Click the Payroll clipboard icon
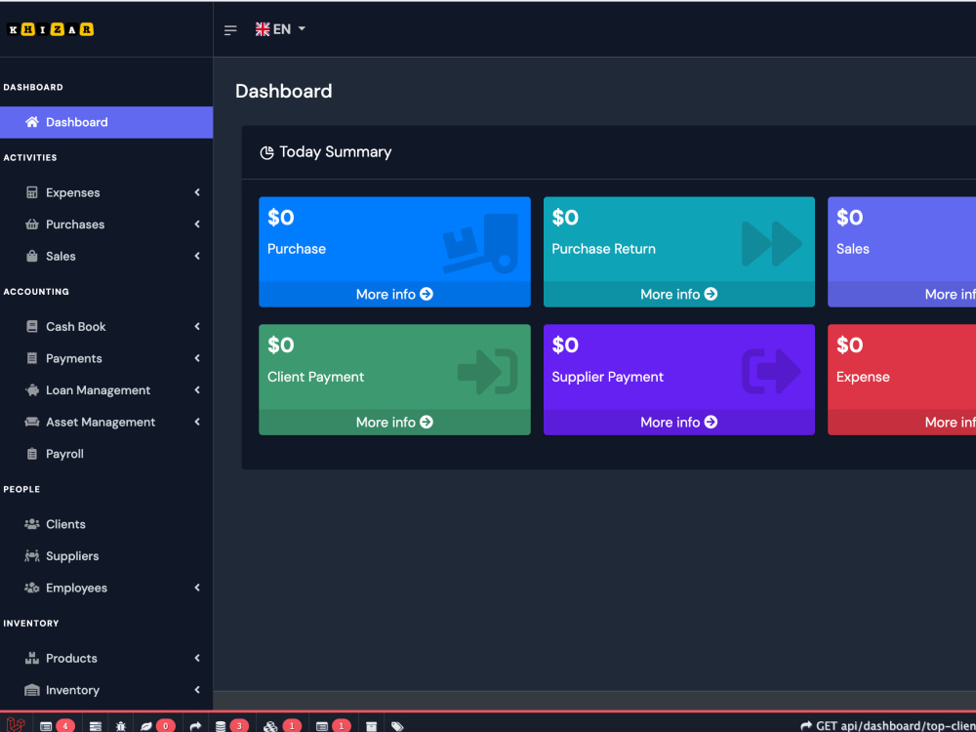The image size is (976, 732). click(x=32, y=454)
